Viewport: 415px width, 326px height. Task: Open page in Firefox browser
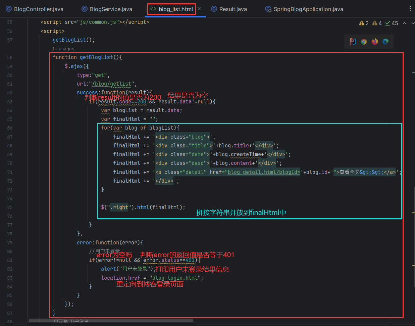[375, 42]
